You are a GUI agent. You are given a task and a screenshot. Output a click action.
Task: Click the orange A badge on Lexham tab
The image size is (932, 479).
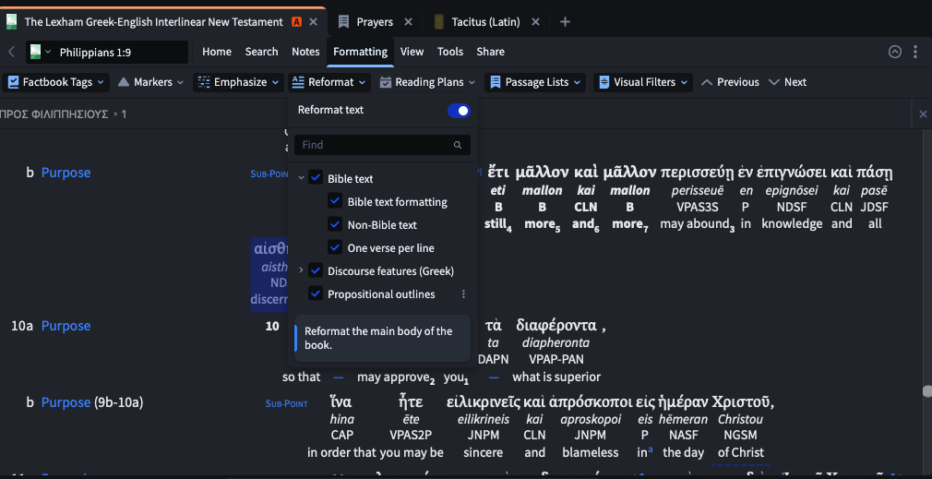point(296,22)
